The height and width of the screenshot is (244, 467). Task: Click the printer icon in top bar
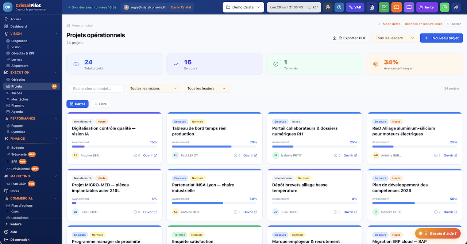[328, 7]
